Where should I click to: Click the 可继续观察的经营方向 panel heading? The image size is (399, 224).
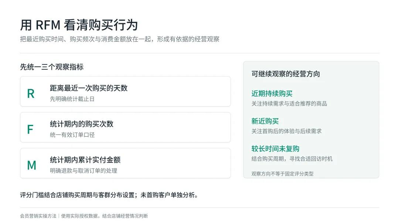point(286,74)
